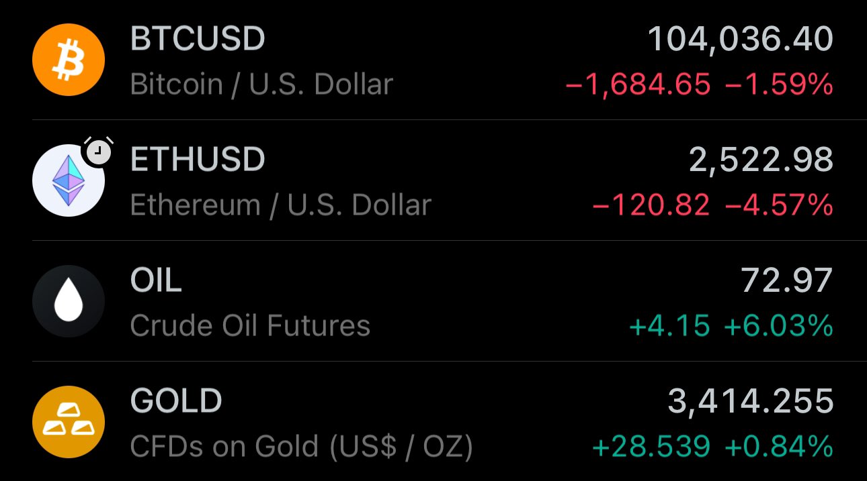Click the Bitcoin / U.S. Dollar description
867x481 pixels.
tap(261, 85)
